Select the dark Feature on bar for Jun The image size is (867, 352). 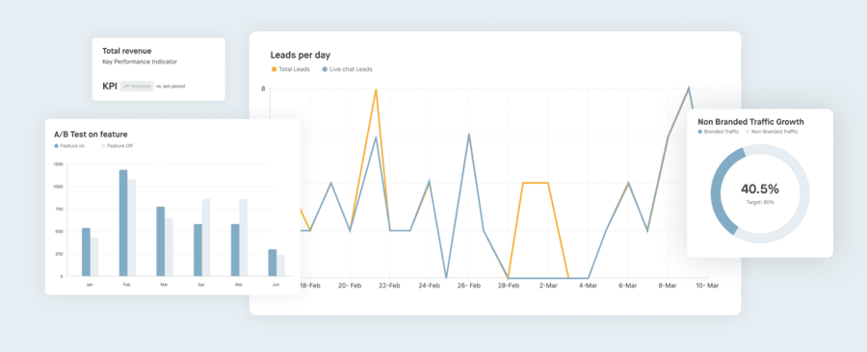[x=272, y=263]
